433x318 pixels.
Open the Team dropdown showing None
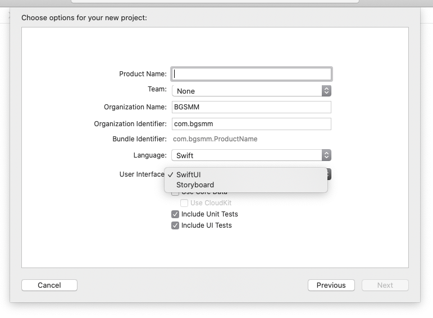tap(247, 90)
